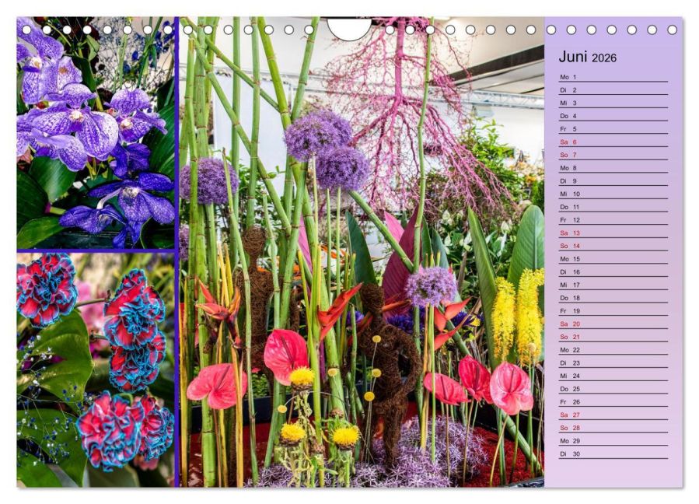Choose So 28 date row

(613, 428)
